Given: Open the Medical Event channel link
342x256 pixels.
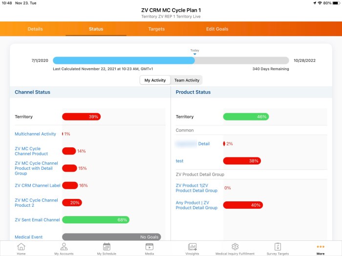Looking at the screenshot, I should pyautogui.click(x=28, y=237).
